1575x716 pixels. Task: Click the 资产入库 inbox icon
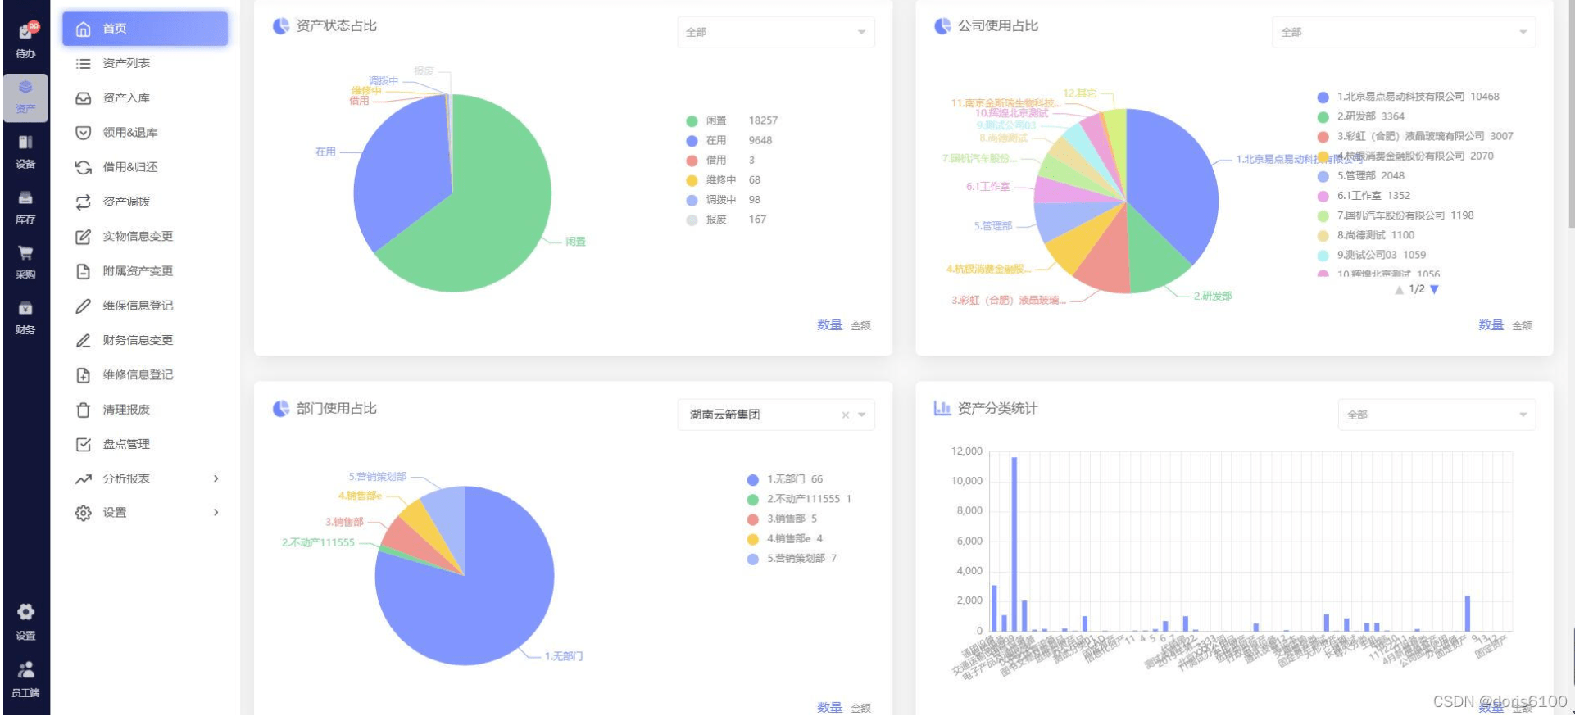pyautogui.click(x=83, y=97)
